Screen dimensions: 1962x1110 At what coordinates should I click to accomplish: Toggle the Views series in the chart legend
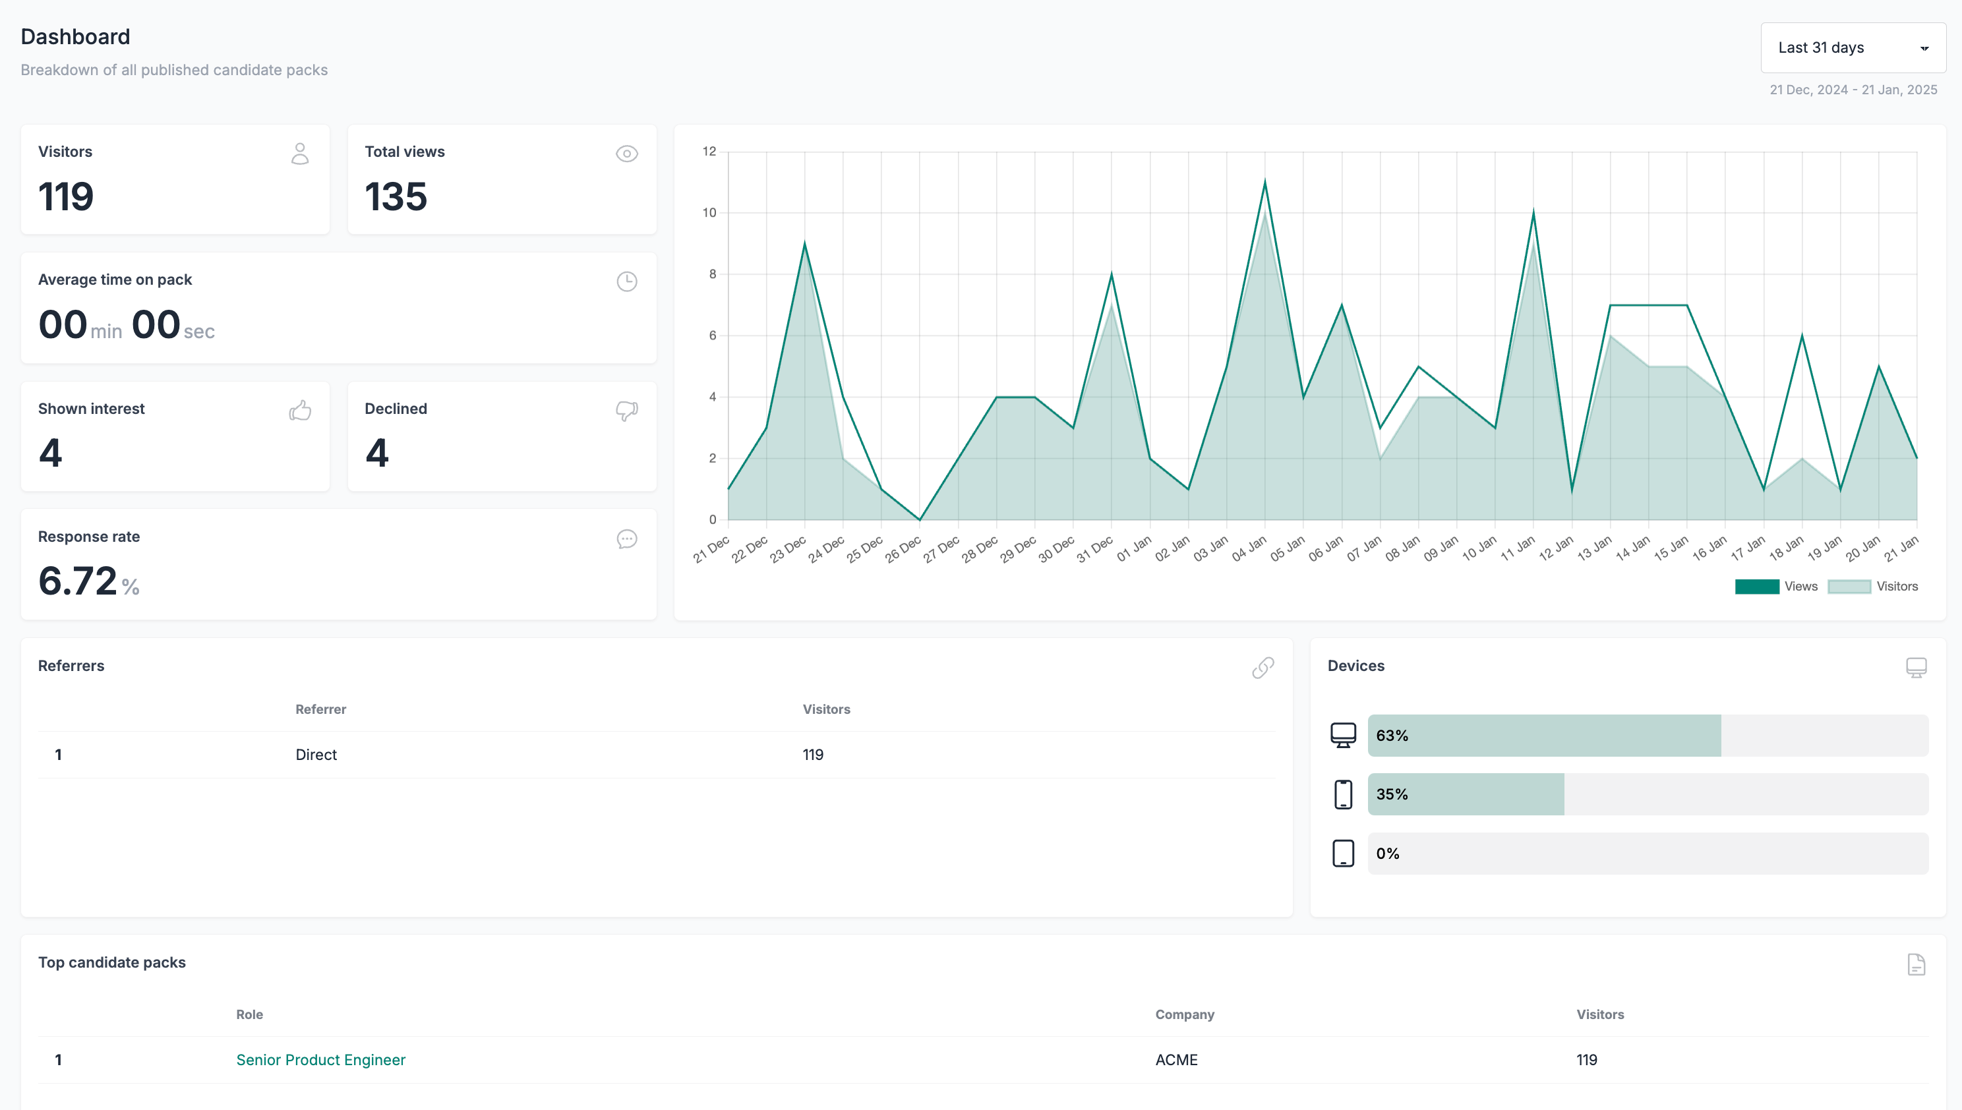1777,585
